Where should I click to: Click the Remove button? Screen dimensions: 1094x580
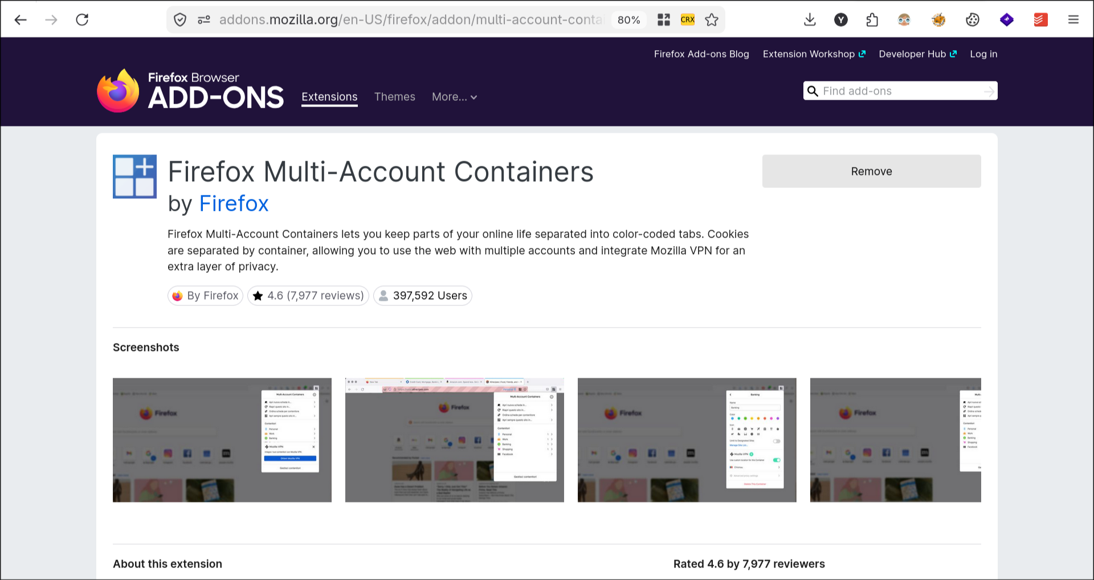pyautogui.click(x=871, y=171)
